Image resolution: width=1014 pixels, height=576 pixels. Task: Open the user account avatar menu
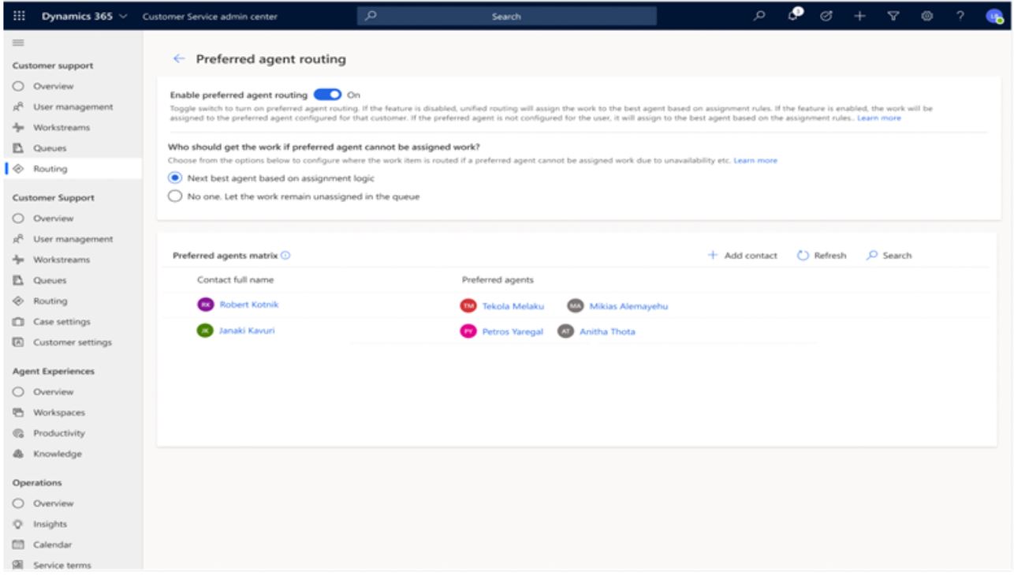tap(993, 16)
